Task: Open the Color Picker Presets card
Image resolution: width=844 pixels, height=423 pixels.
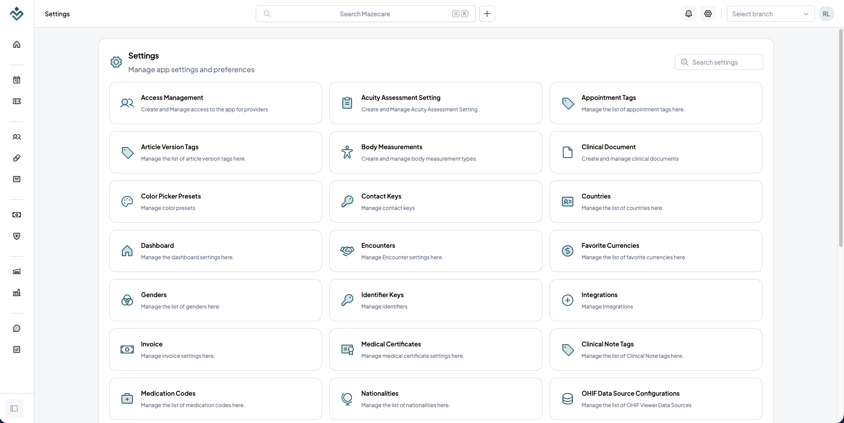Action: tap(216, 202)
